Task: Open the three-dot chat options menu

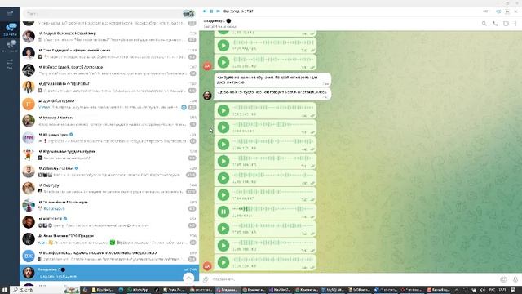Action: [x=515, y=24]
